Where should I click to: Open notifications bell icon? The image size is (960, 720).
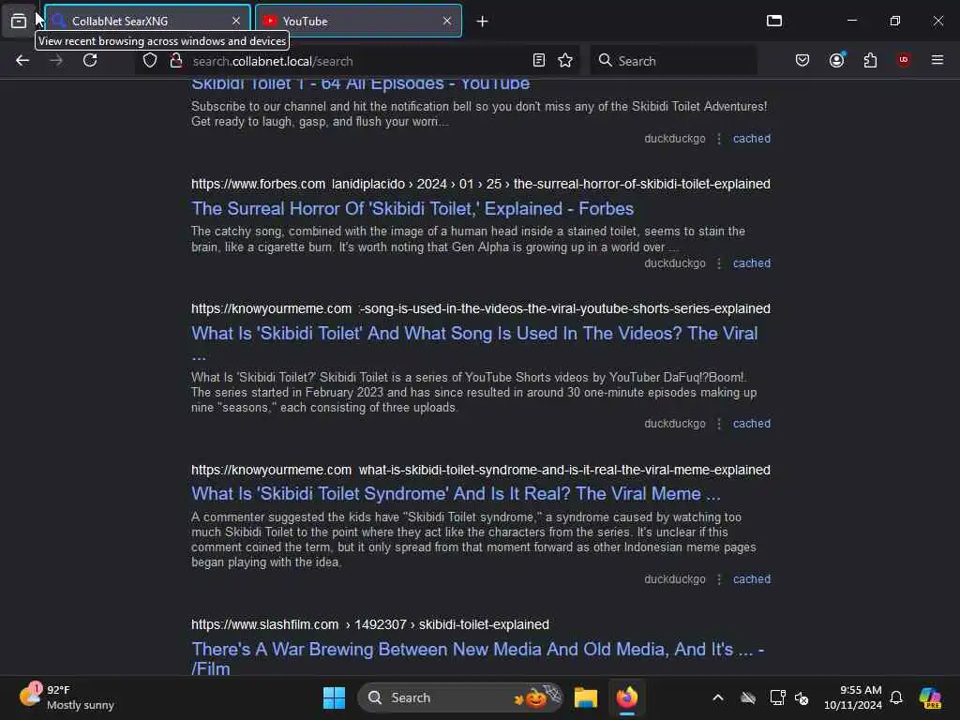tap(896, 697)
